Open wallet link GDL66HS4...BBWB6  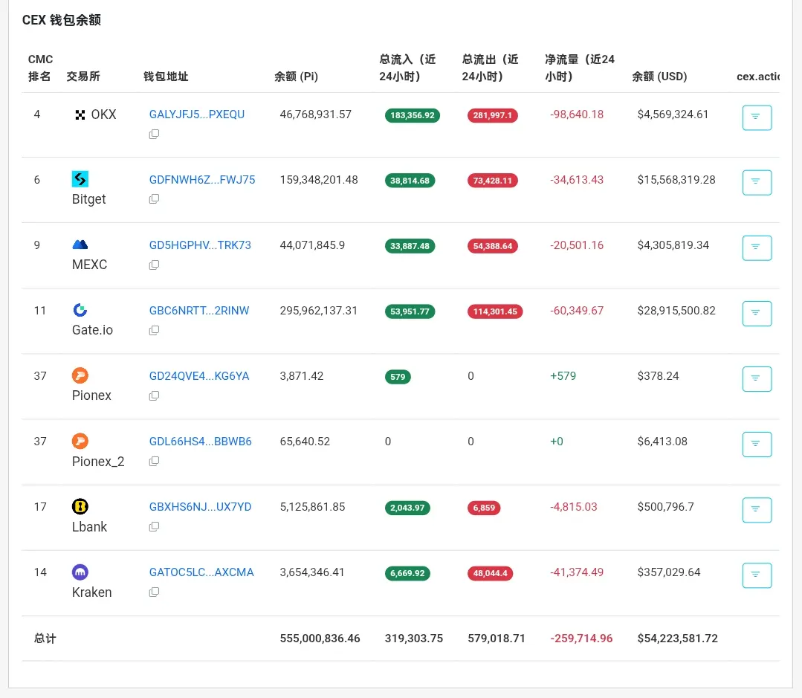(201, 442)
